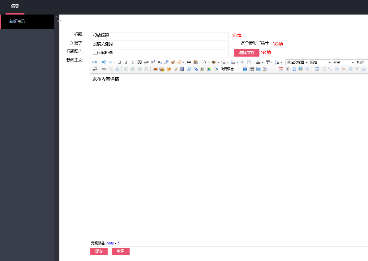
Task: Set text as superscript
Action: pyautogui.click(x=153, y=62)
